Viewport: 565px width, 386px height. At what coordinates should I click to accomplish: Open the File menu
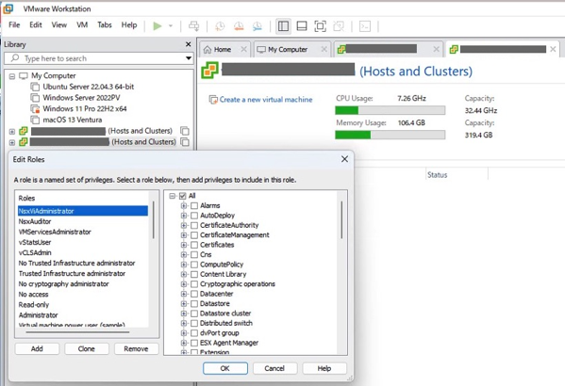coord(14,24)
